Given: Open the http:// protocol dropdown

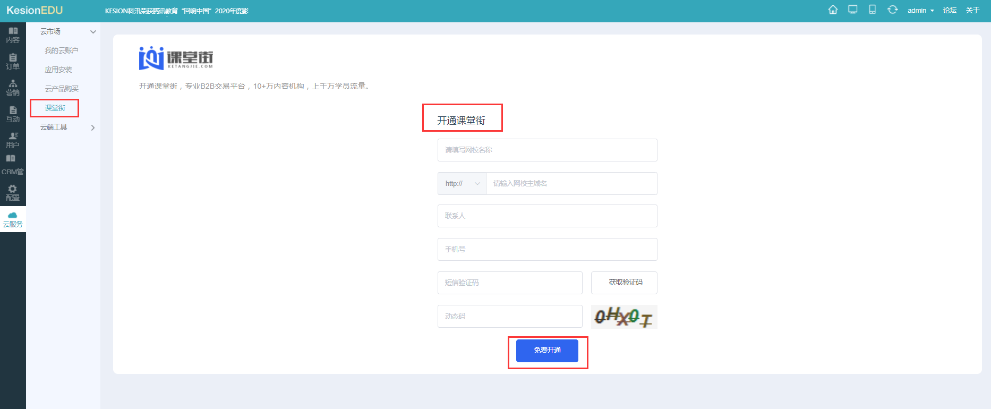Looking at the screenshot, I should click(462, 183).
